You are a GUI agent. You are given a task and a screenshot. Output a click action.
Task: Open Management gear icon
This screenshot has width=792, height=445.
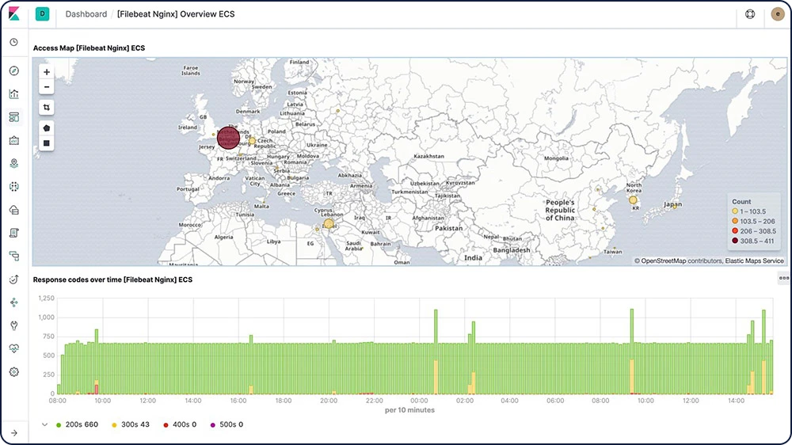tap(14, 372)
